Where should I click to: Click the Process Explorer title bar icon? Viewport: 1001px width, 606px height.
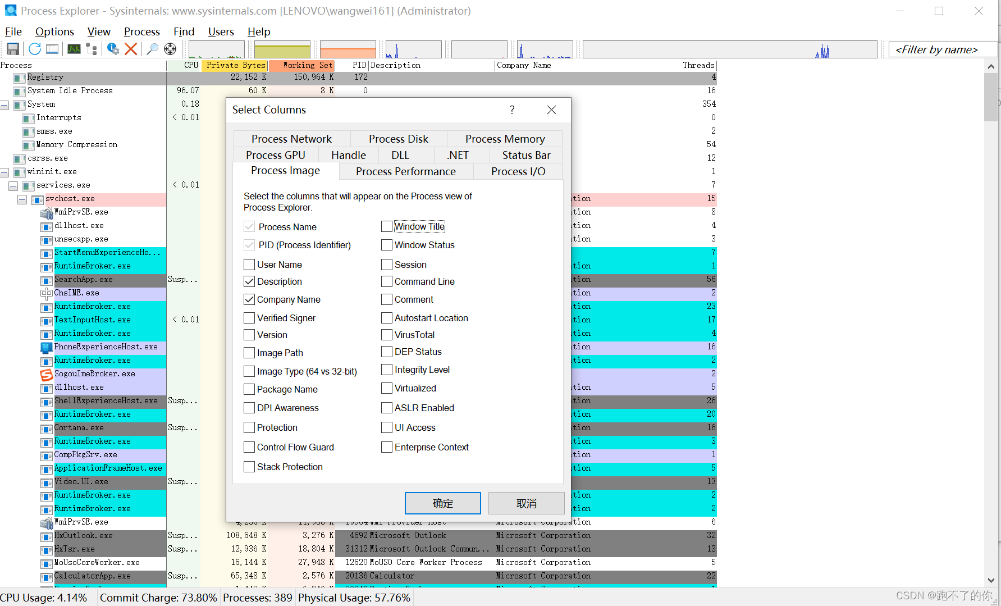tap(11, 11)
